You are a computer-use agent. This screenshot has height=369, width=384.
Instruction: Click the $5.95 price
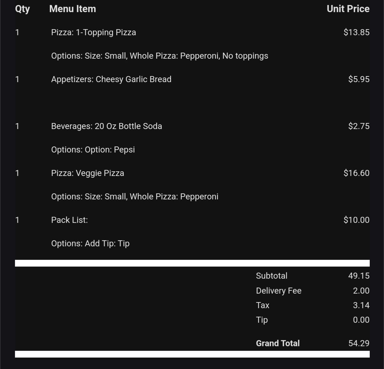click(x=358, y=79)
